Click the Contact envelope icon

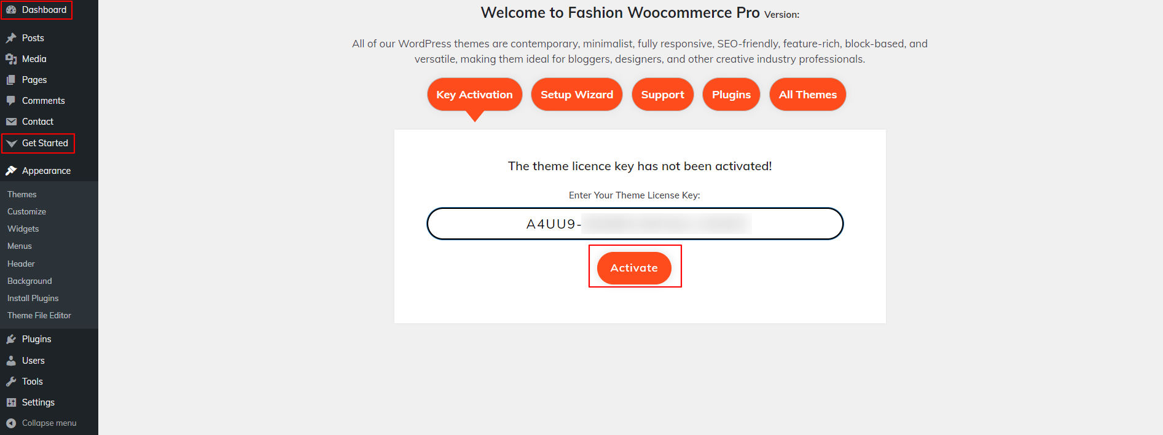[x=11, y=122]
